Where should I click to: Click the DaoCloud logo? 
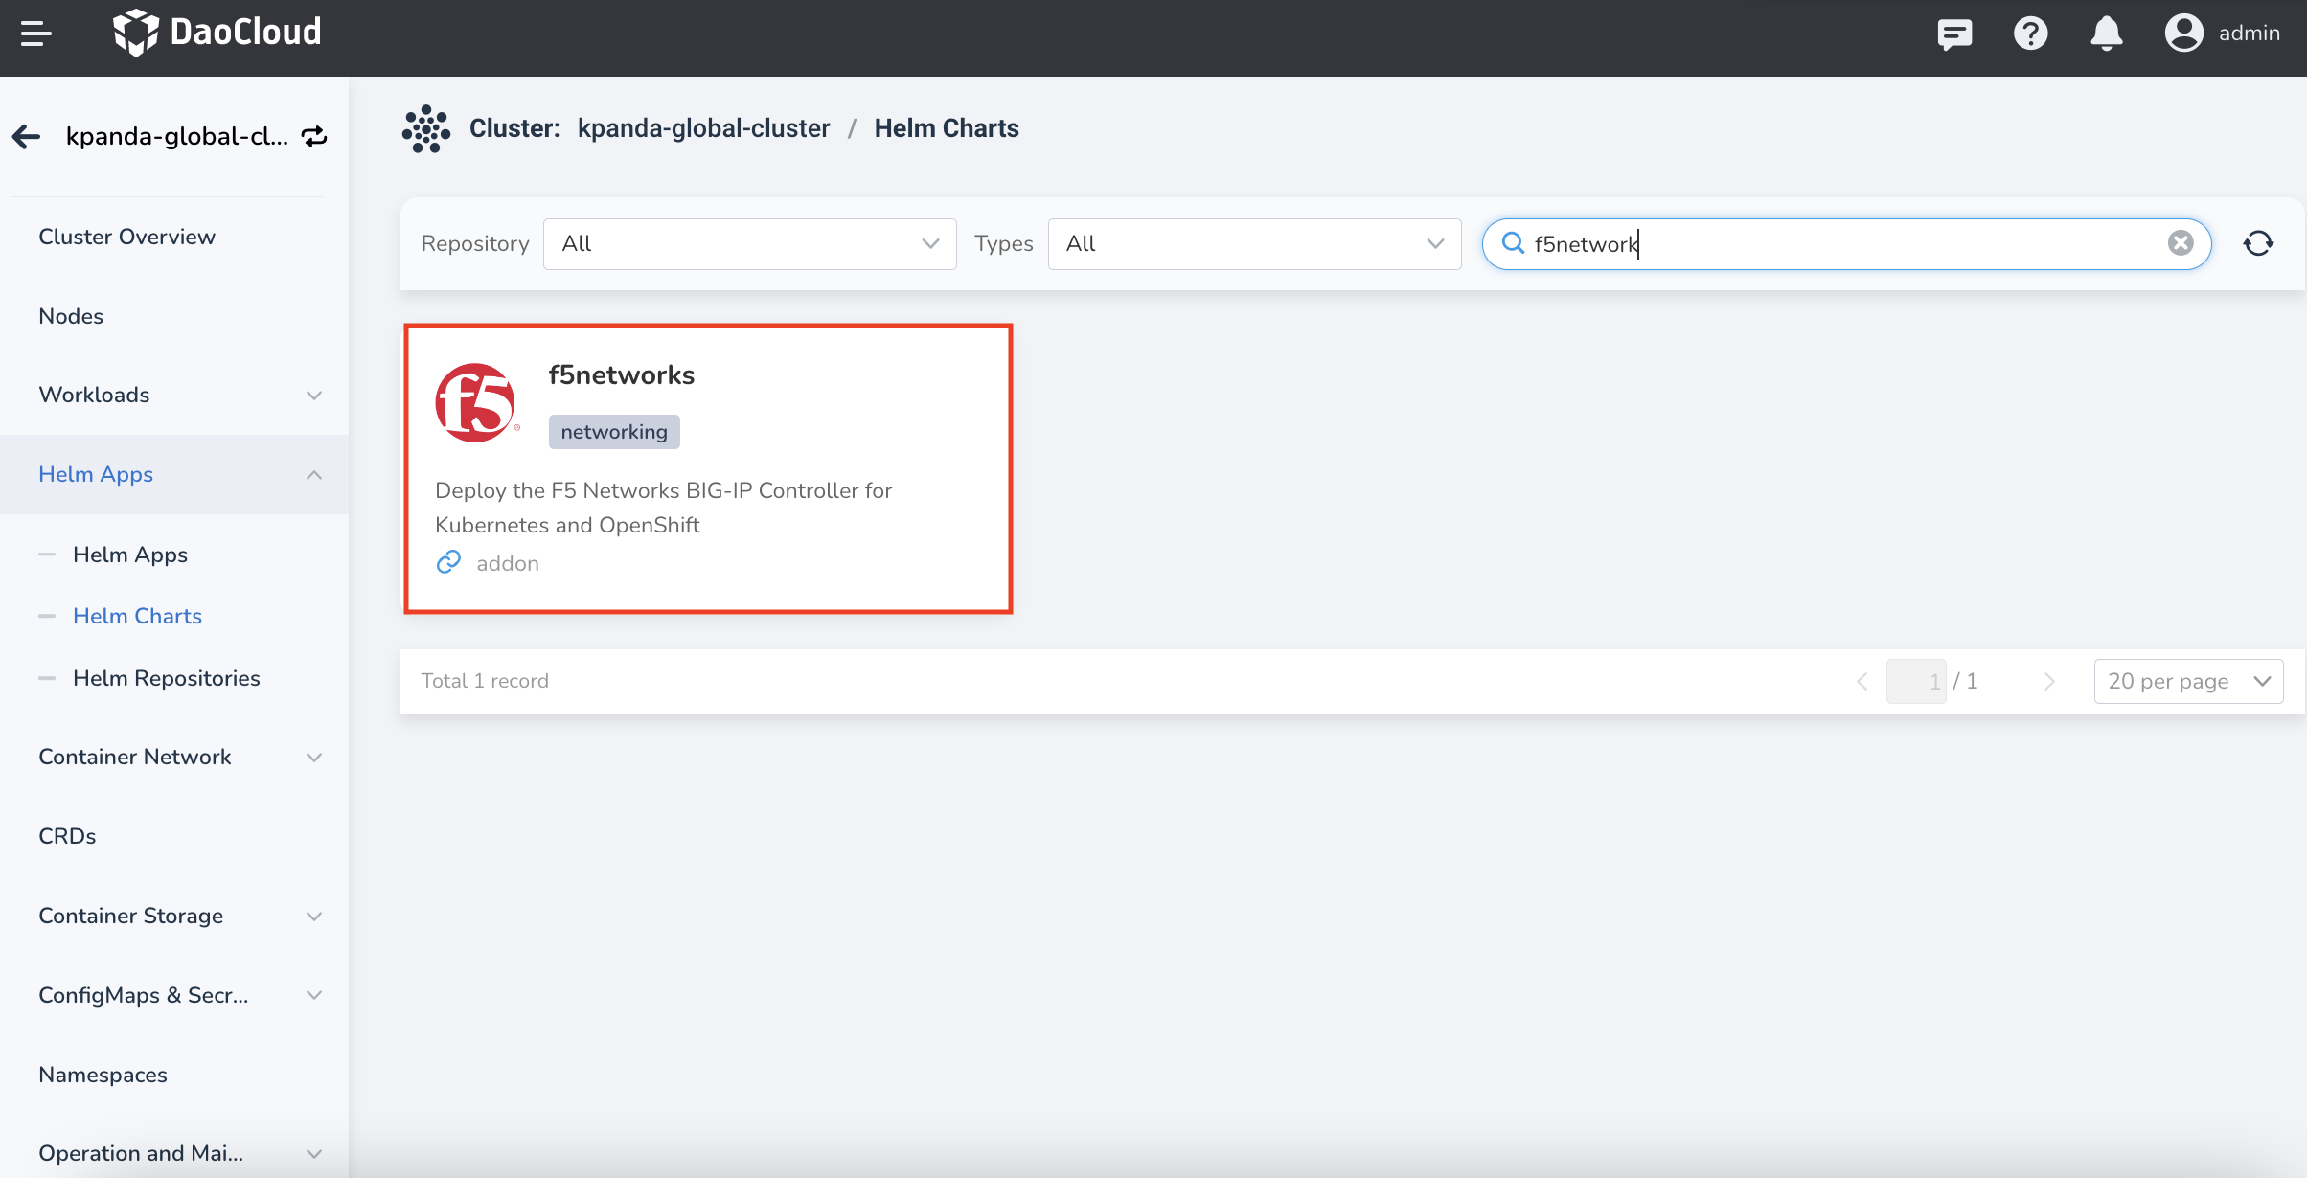point(217,33)
